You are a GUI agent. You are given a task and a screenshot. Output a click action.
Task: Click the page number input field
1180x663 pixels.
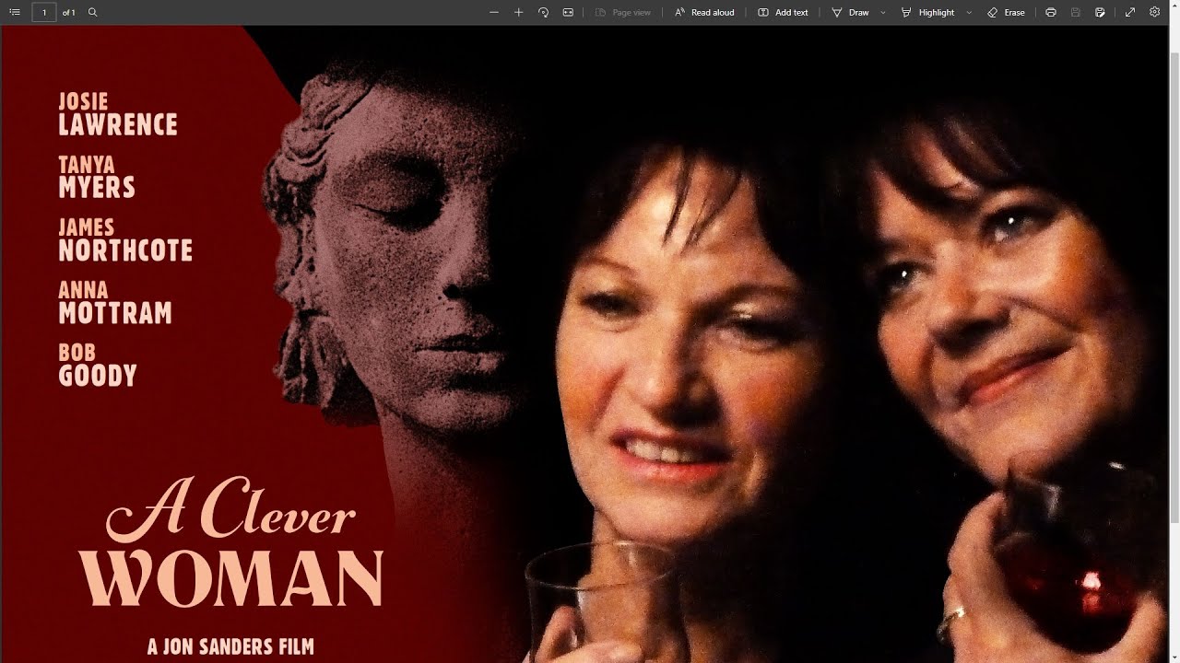44,12
